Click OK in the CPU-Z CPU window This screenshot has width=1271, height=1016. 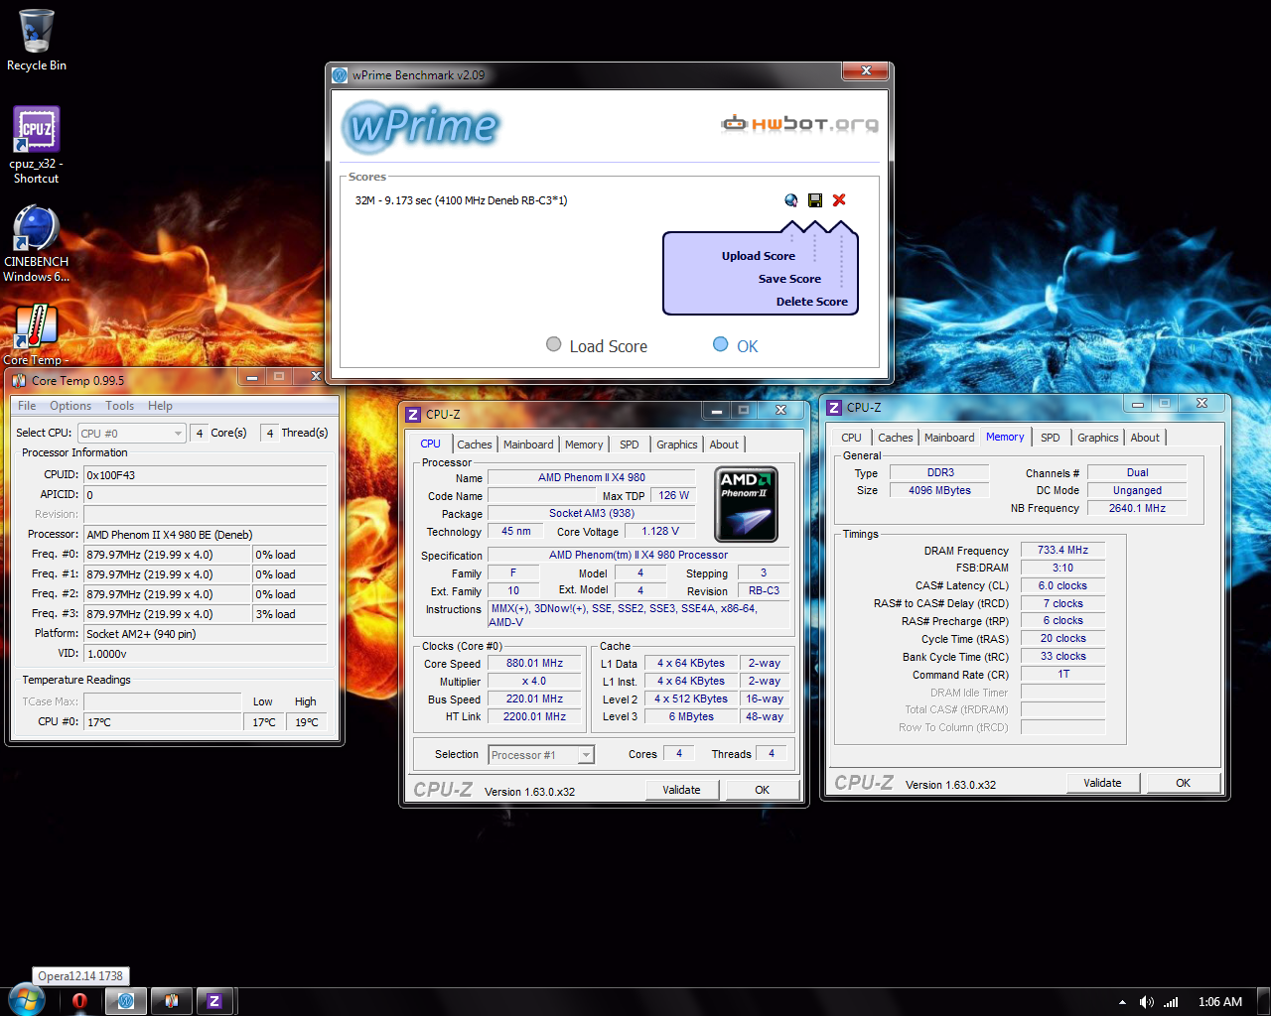coord(762,790)
